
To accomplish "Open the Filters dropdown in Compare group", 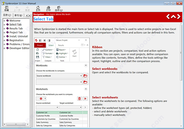I will click(47, 57).
